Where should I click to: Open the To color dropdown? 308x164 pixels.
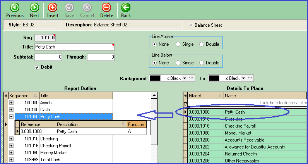(x=243, y=78)
